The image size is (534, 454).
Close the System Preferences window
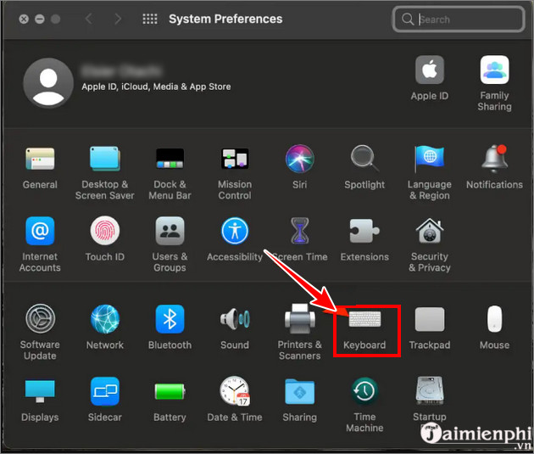tap(24, 19)
